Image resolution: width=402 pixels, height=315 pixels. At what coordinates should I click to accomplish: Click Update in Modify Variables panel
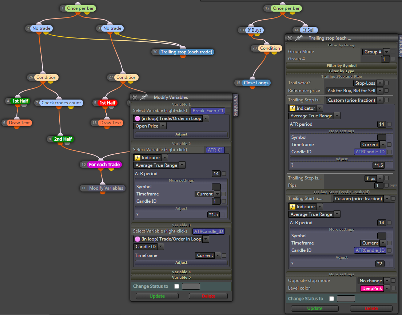(x=157, y=296)
